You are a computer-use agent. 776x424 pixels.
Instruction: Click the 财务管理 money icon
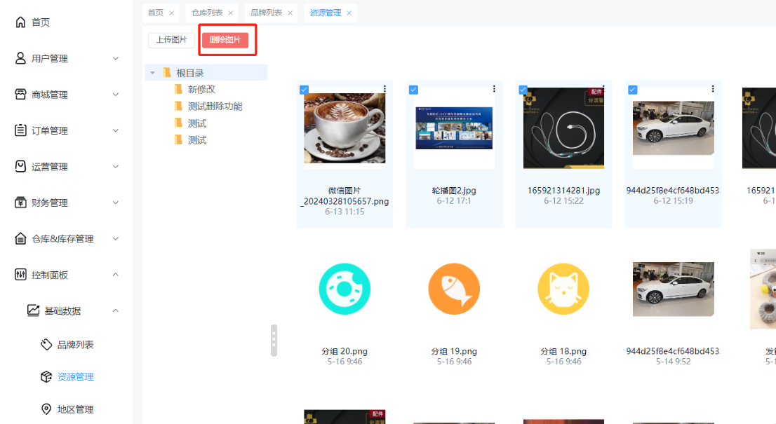[x=20, y=203]
